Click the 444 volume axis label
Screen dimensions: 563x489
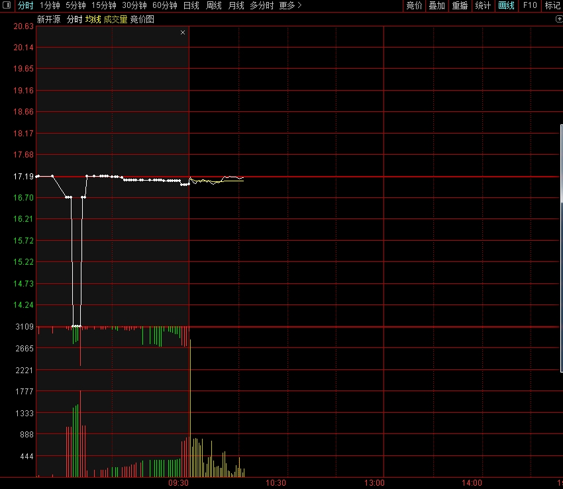pyautogui.click(x=26, y=457)
